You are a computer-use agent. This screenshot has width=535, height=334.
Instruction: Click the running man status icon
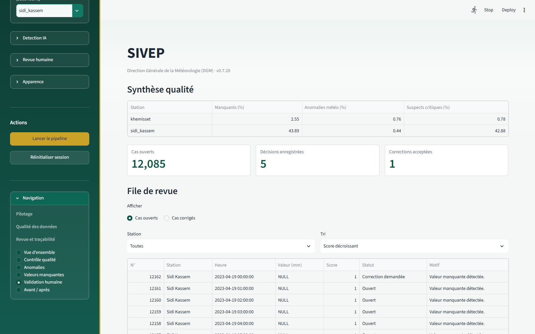pos(474,10)
